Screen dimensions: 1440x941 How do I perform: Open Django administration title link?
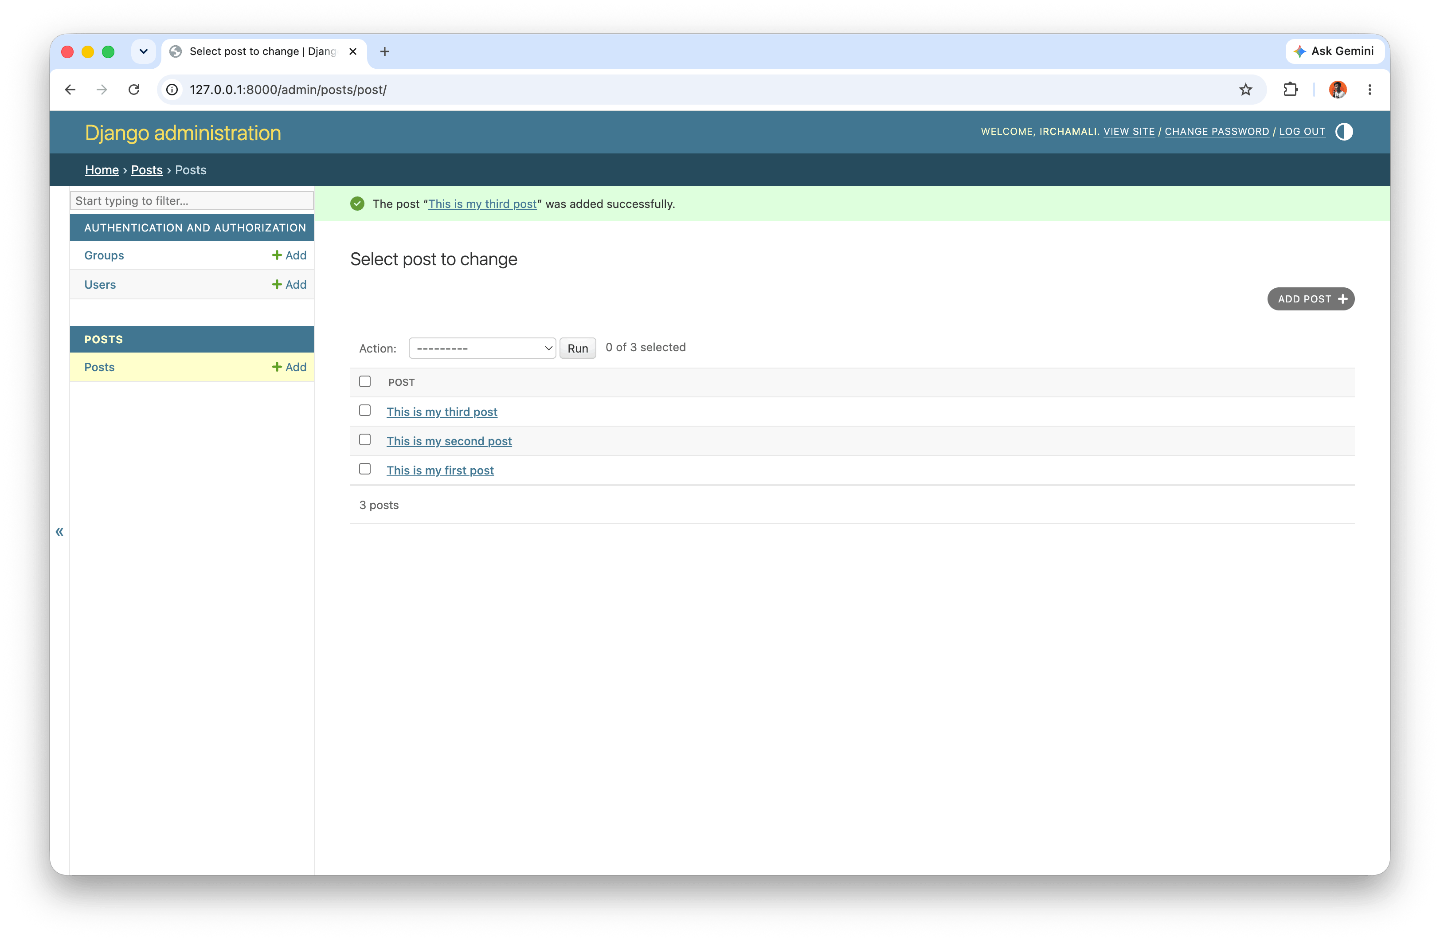tap(183, 133)
